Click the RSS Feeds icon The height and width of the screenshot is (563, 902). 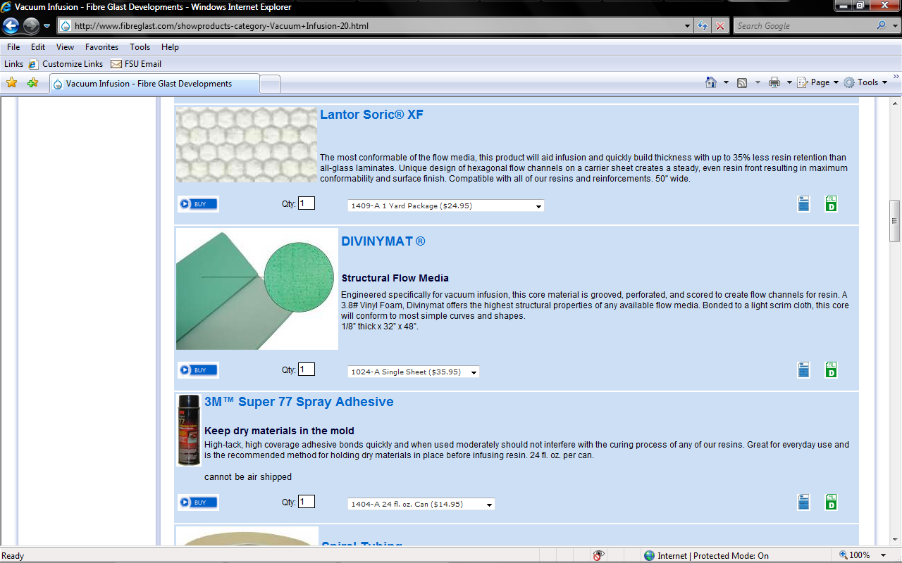(x=742, y=82)
